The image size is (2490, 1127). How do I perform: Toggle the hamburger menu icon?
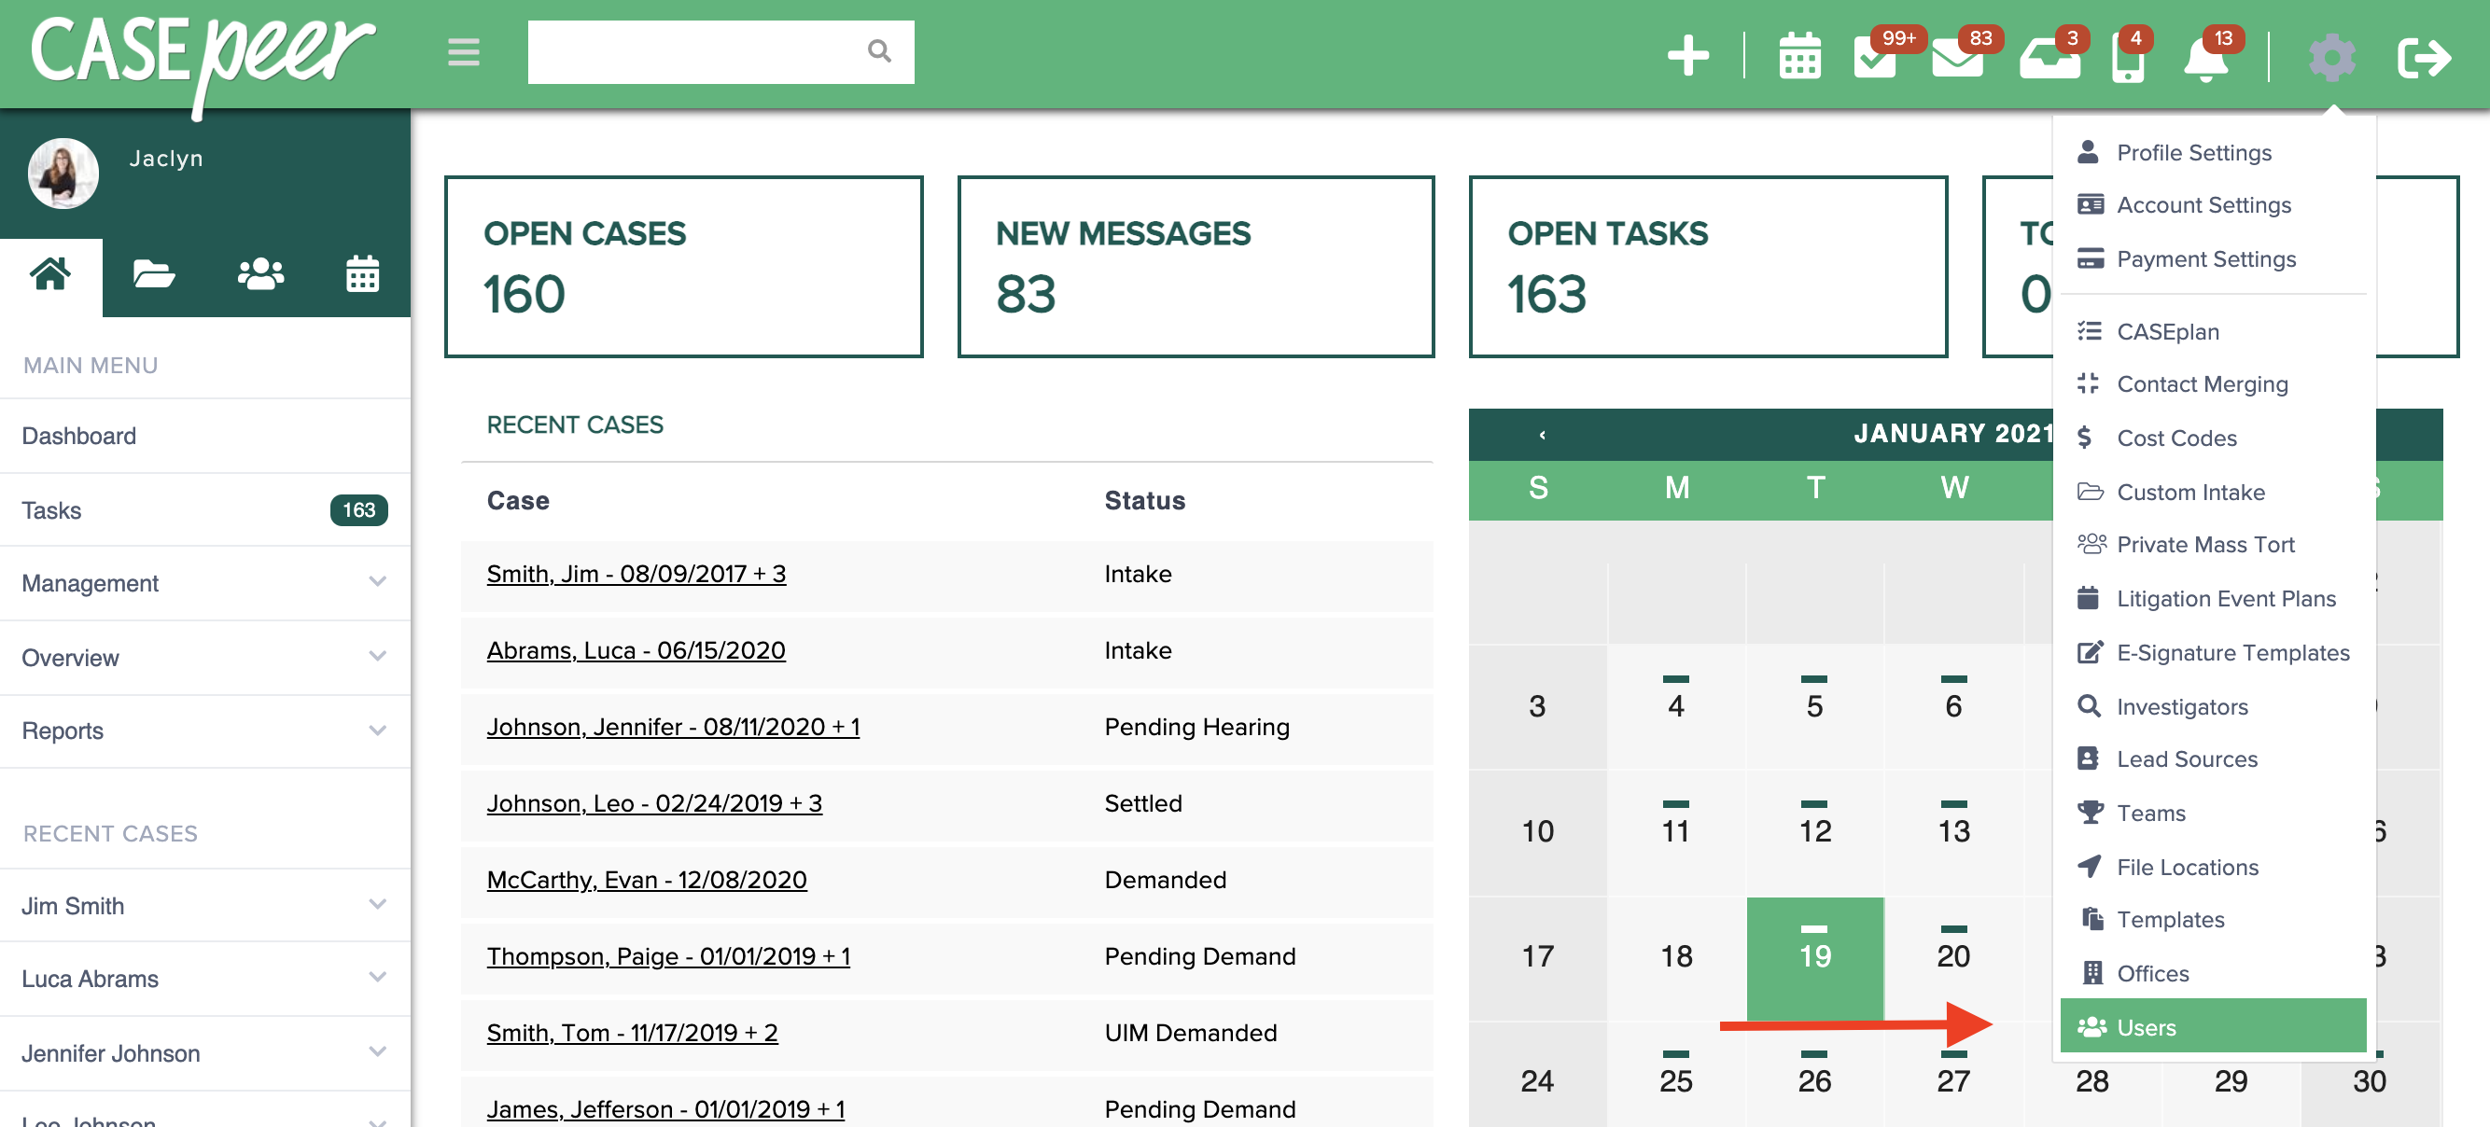(463, 52)
